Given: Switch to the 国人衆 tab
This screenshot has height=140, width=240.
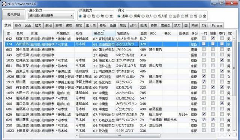Looking at the screenshot, I should click(91, 25).
